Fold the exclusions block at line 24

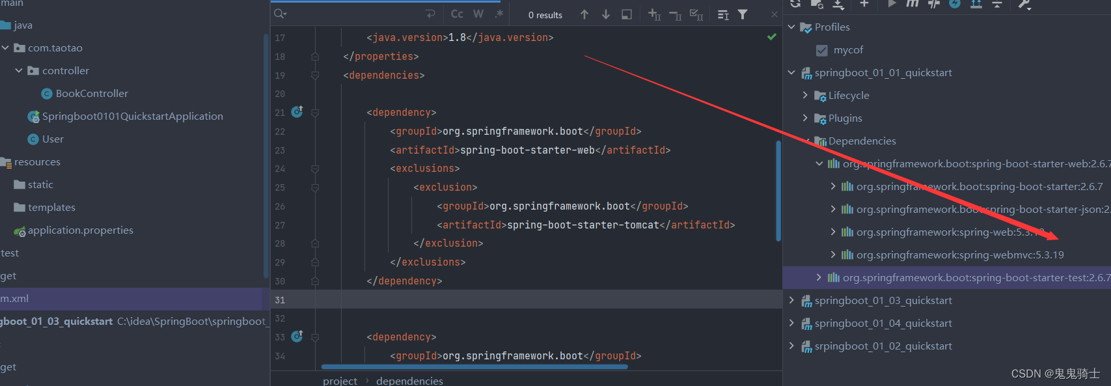(x=315, y=169)
